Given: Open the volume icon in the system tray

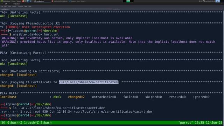Looking at the screenshot, I should point(201,1).
